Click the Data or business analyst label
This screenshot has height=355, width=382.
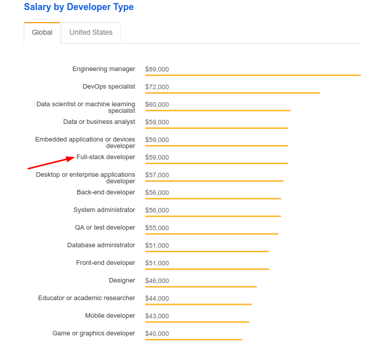coord(99,122)
